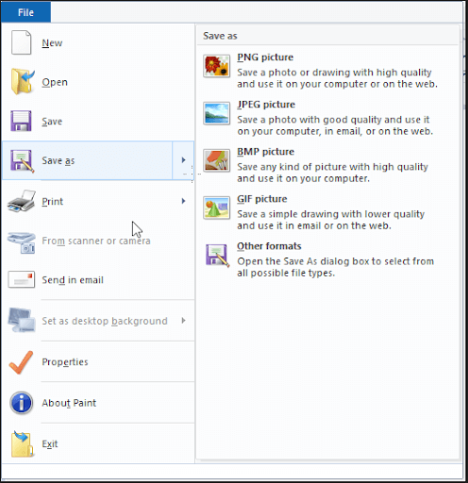This screenshot has height=483, width=468.
Task: Click the Send in email envelope icon
Action: coord(21,279)
